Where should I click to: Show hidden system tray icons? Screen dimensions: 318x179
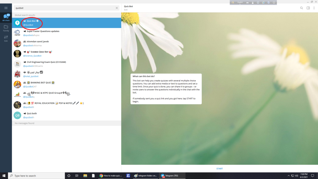pos(288,176)
